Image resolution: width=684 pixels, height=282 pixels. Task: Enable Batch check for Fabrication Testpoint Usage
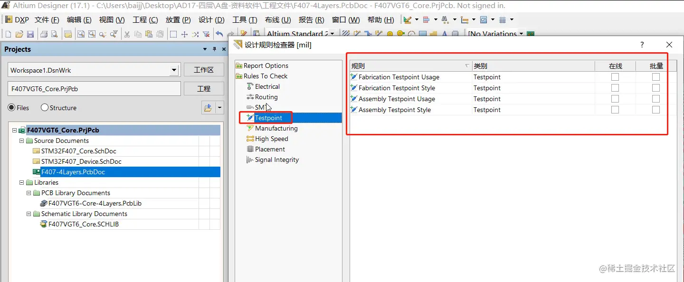pyautogui.click(x=656, y=77)
